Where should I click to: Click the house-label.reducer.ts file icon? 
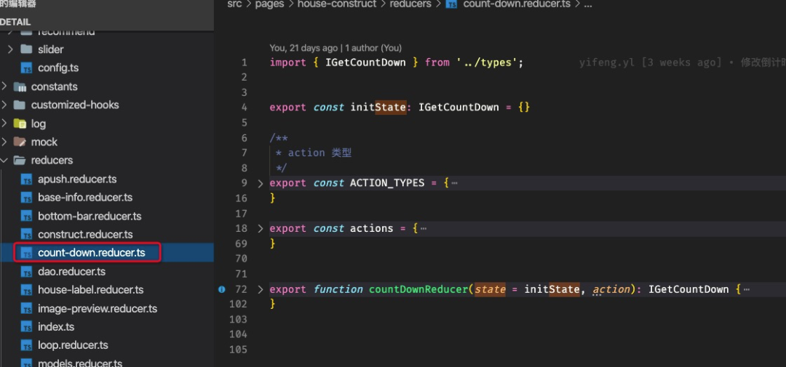point(27,290)
